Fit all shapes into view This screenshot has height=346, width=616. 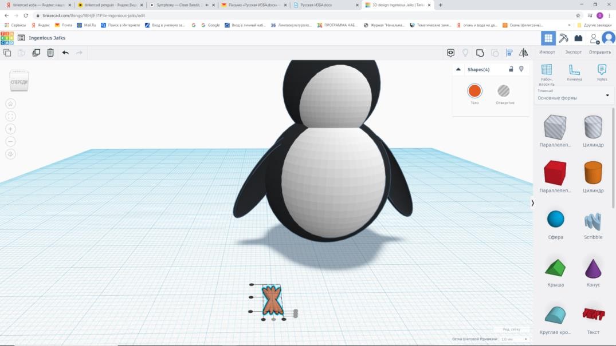(x=11, y=116)
